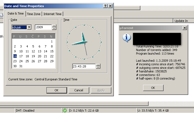This screenshot has width=194, height=113.
Task: Click the year field showing 2009
Action: pyautogui.click(x=43, y=27)
